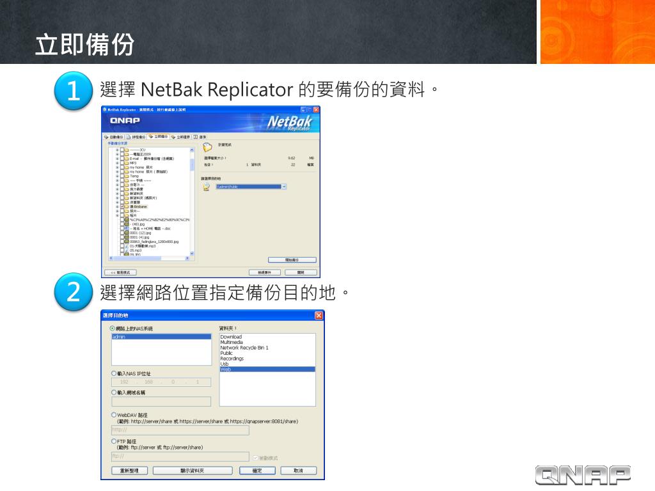Select the WebDAV 路徑 radio option
The height and width of the screenshot is (491, 655).
point(114,415)
